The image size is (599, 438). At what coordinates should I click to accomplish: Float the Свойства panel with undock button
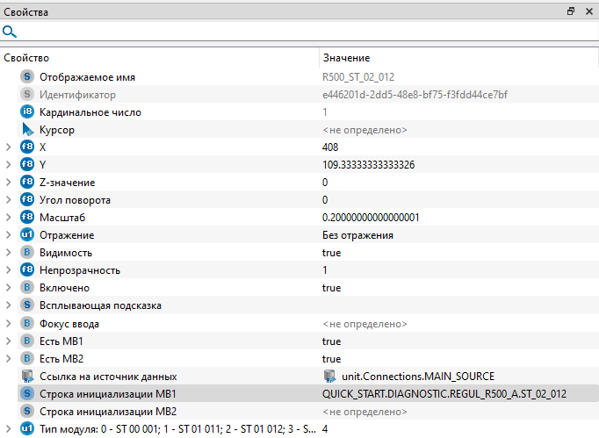pos(571,11)
